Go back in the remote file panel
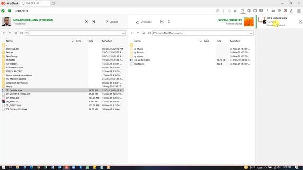 (x=132, y=33)
